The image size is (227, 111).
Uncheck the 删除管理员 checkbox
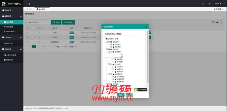point(113,81)
